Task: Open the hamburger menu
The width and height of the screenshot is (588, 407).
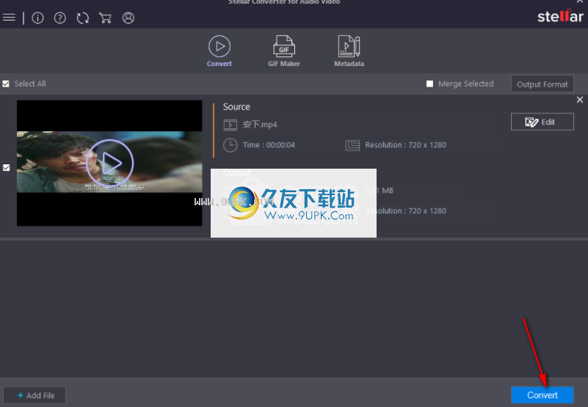Action: click(9, 18)
